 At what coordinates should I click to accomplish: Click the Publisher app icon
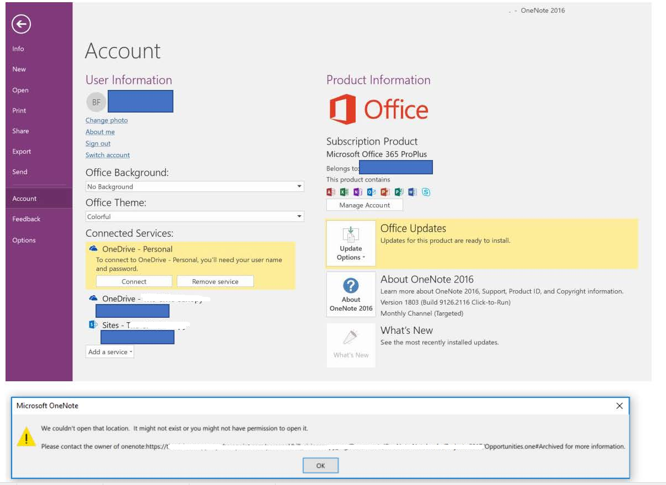[x=399, y=192]
